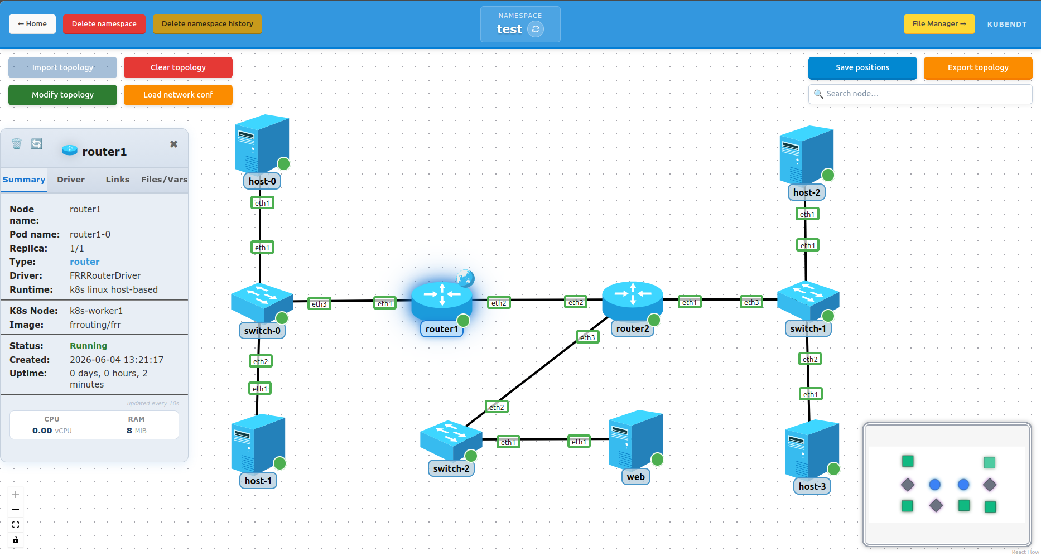Image resolution: width=1041 pixels, height=556 pixels.
Task: Toggle canvas interactivity lock
Action: (16, 540)
